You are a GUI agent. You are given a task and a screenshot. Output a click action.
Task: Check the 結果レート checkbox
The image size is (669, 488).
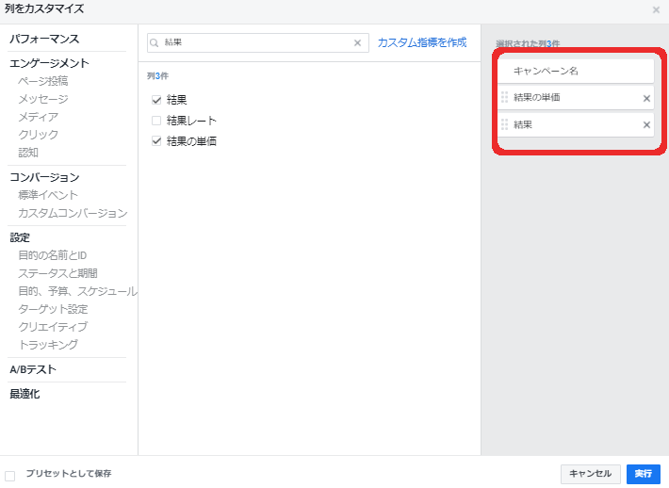(x=156, y=121)
